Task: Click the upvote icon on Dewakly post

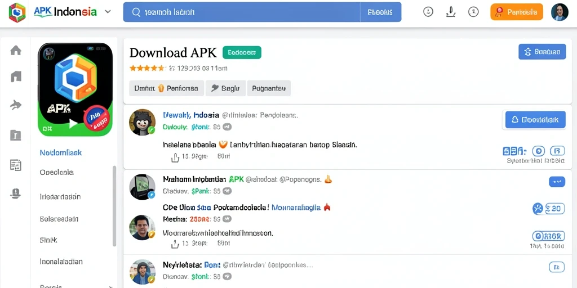Action: pyautogui.click(x=175, y=157)
